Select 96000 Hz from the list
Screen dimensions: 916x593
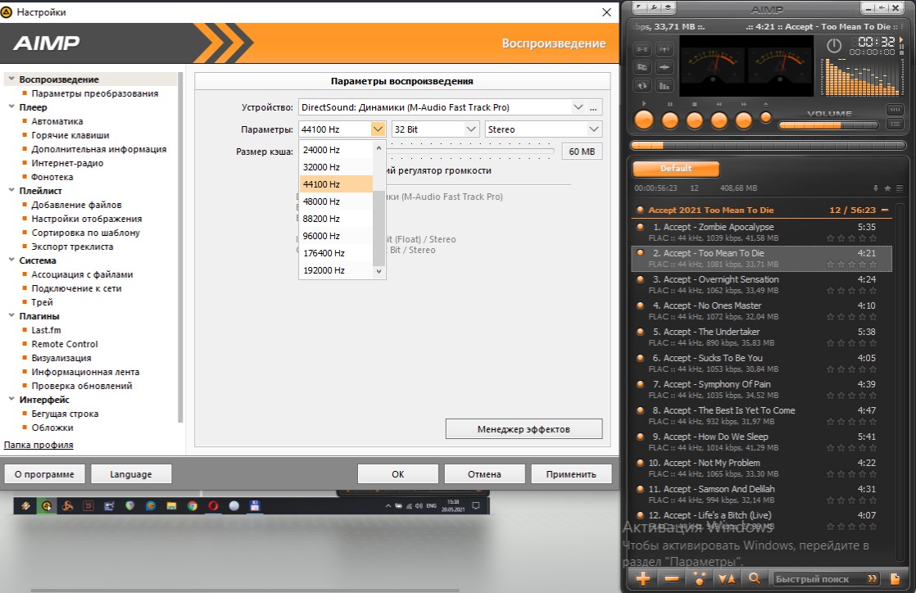pos(336,236)
